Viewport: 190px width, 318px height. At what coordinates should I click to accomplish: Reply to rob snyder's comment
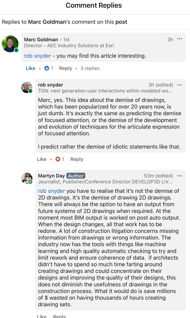(x=76, y=159)
